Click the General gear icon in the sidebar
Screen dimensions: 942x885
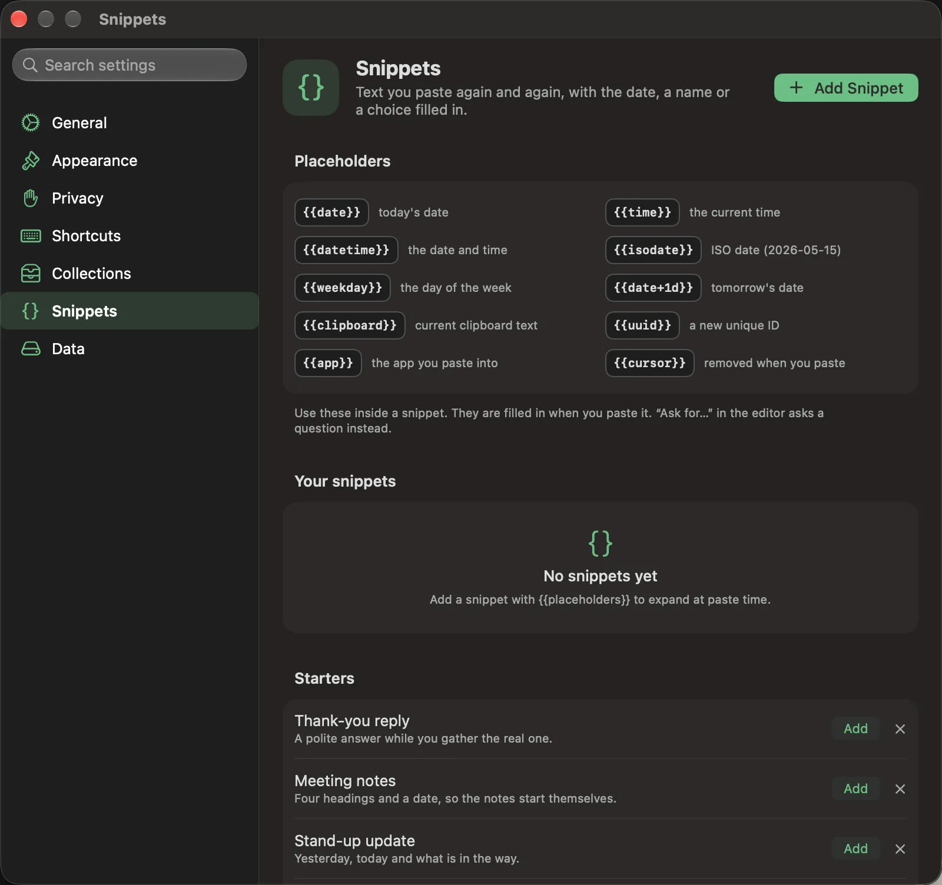click(x=31, y=122)
